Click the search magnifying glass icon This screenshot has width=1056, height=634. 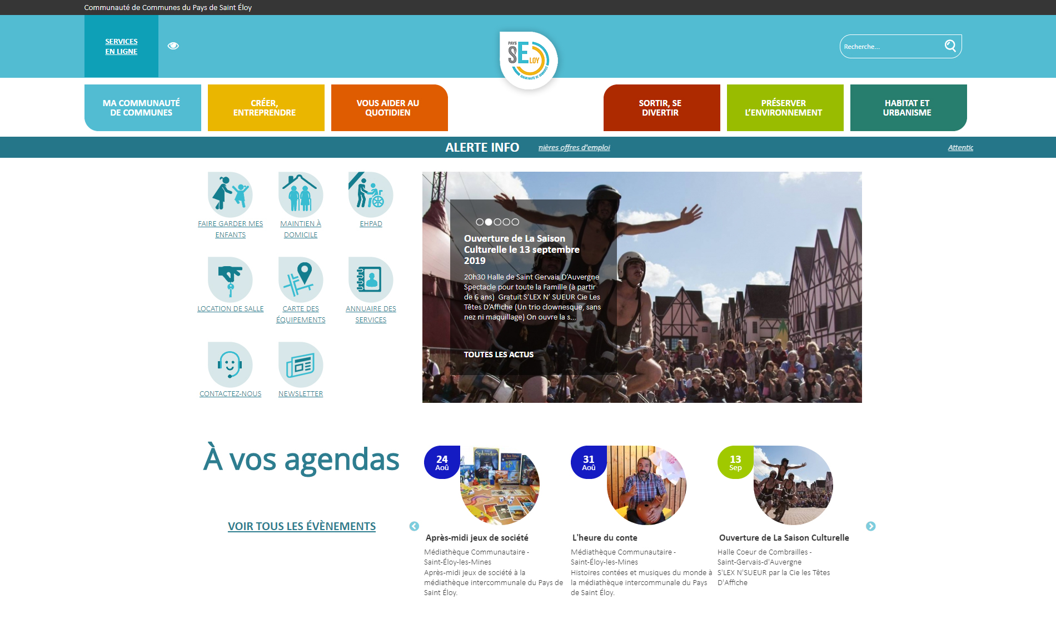[x=950, y=46]
